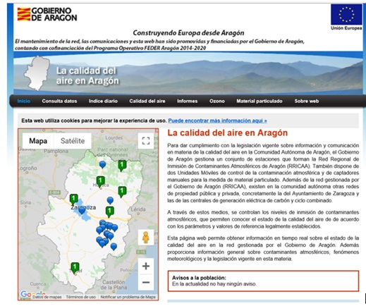The image size is (366, 306).
Task: Click the Aragón silhouette in the banner
Action: tap(37, 73)
